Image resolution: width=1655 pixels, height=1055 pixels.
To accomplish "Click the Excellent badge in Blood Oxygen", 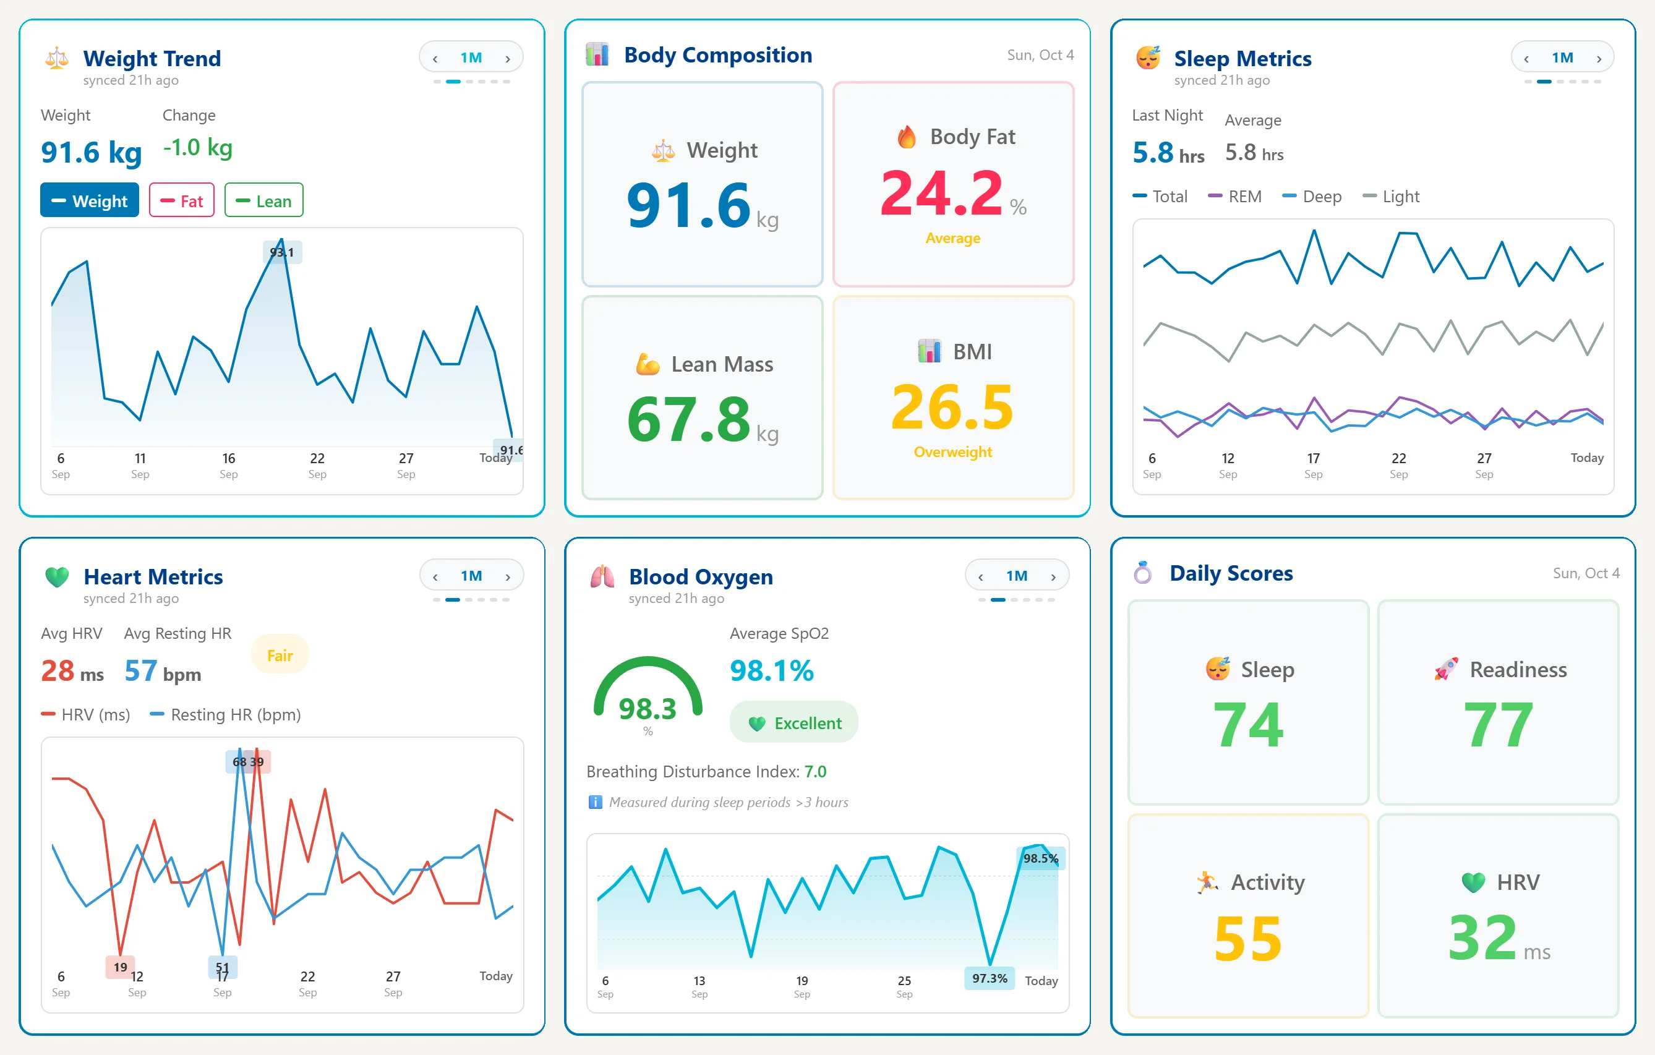I will tap(794, 723).
